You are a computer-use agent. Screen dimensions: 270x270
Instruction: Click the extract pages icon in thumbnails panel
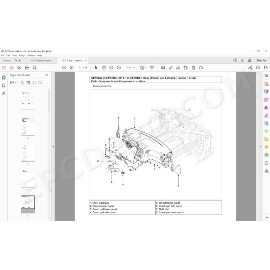tap(28, 83)
